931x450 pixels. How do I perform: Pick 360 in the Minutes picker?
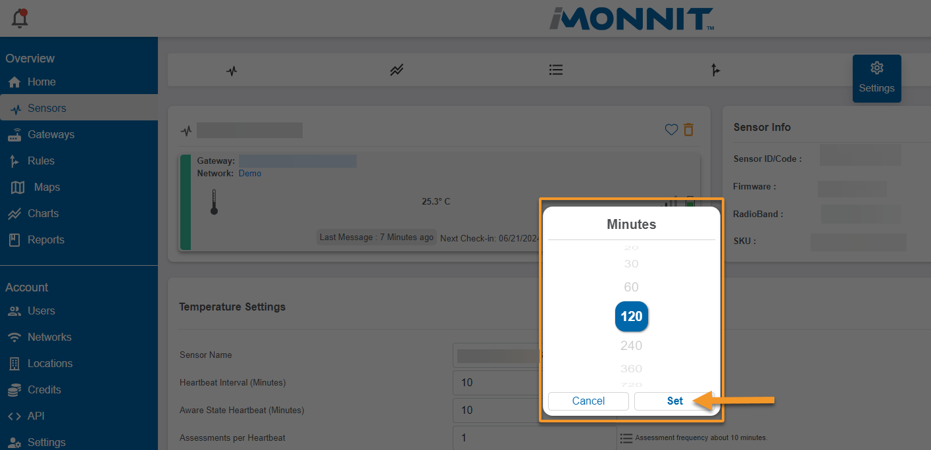(631, 368)
